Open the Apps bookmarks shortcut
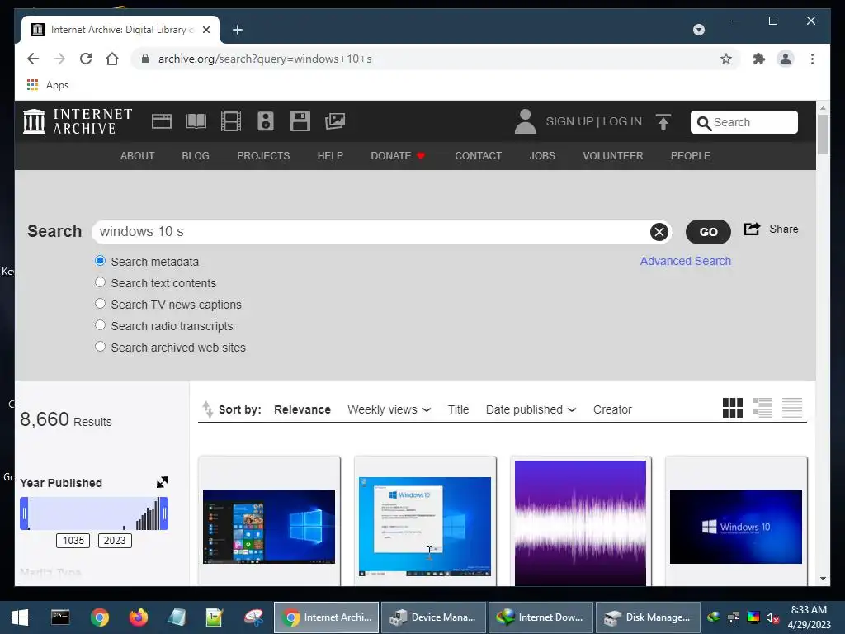845x634 pixels. tap(48, 85)
